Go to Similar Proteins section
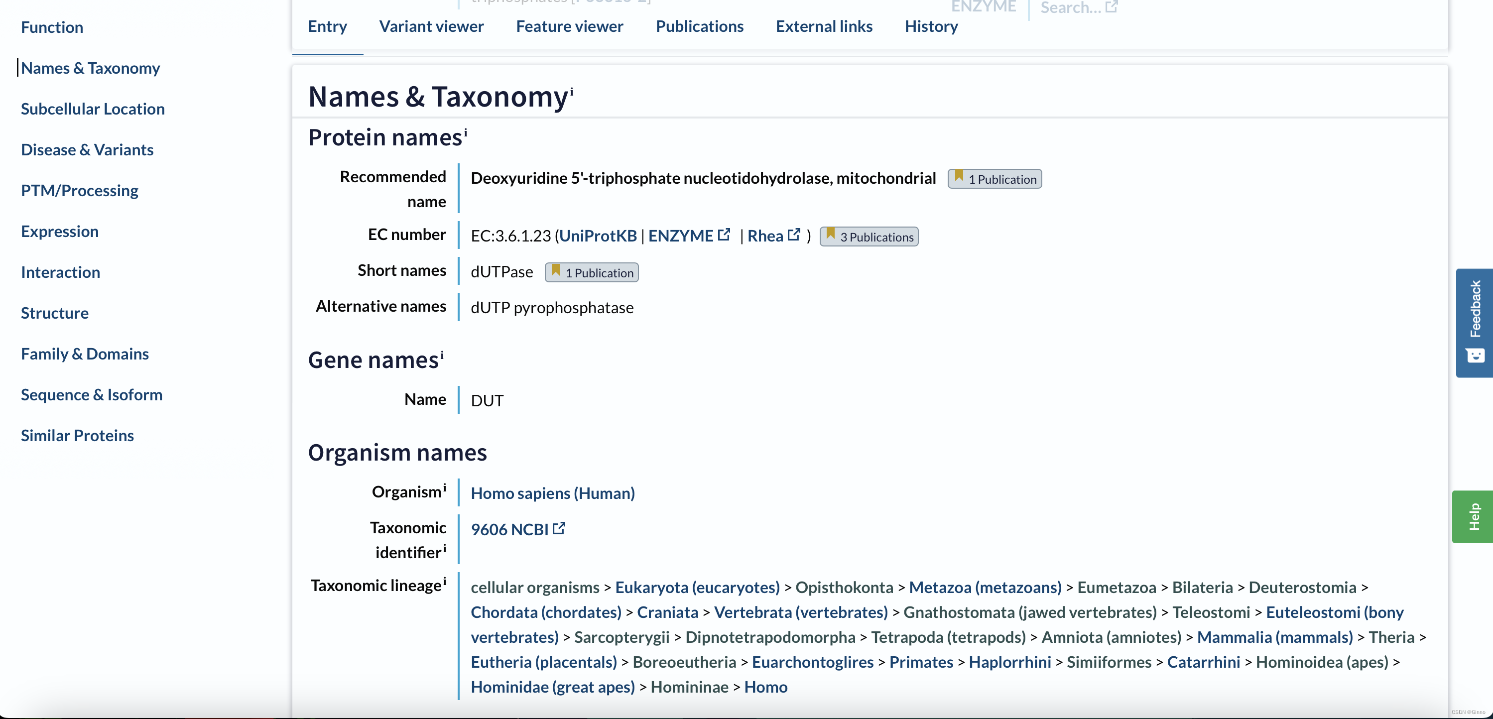The height and width of the screenshot is (719, 1493). pos(77,436)
